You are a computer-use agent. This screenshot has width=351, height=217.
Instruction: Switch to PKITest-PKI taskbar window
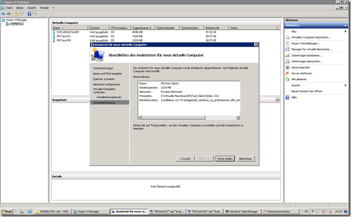(x=205, y=211)
